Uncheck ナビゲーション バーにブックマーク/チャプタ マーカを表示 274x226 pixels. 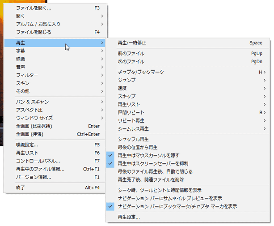click(x=177, y=206)
